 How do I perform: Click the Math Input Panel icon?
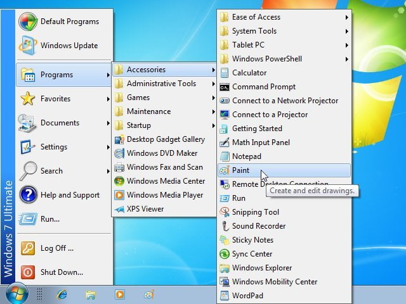(x=225, y=142)
